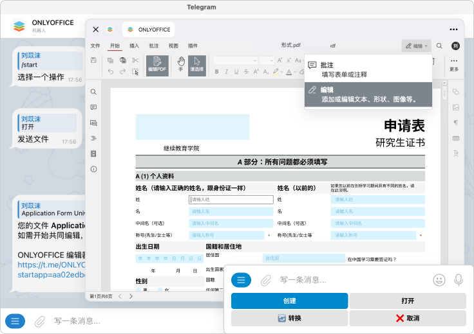474x334 pixels.
Task: Select the arrow pointer tool
Action: 197,66
